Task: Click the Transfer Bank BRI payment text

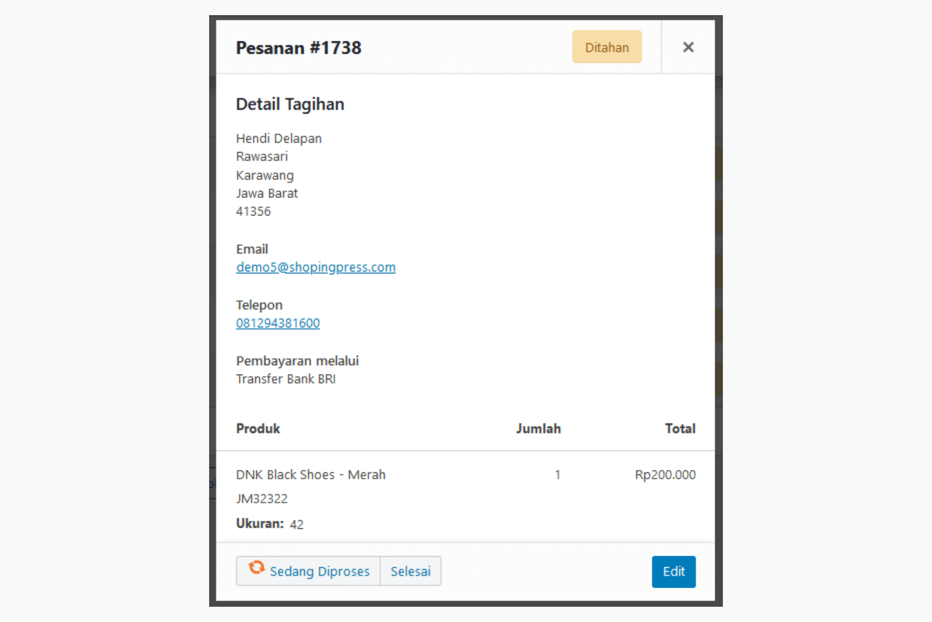Action: (x=285, y=379)
